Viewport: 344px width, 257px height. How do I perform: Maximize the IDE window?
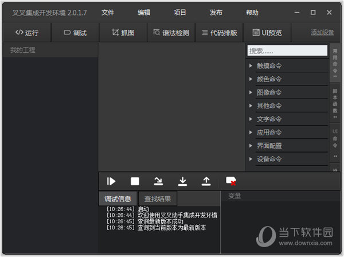pos(313,13)
